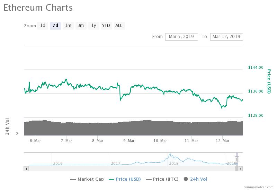The width and height of the screenshot is (277, 190).
Task: Click the navigator right scroll arrow
Action: click(x=240, y=169)
